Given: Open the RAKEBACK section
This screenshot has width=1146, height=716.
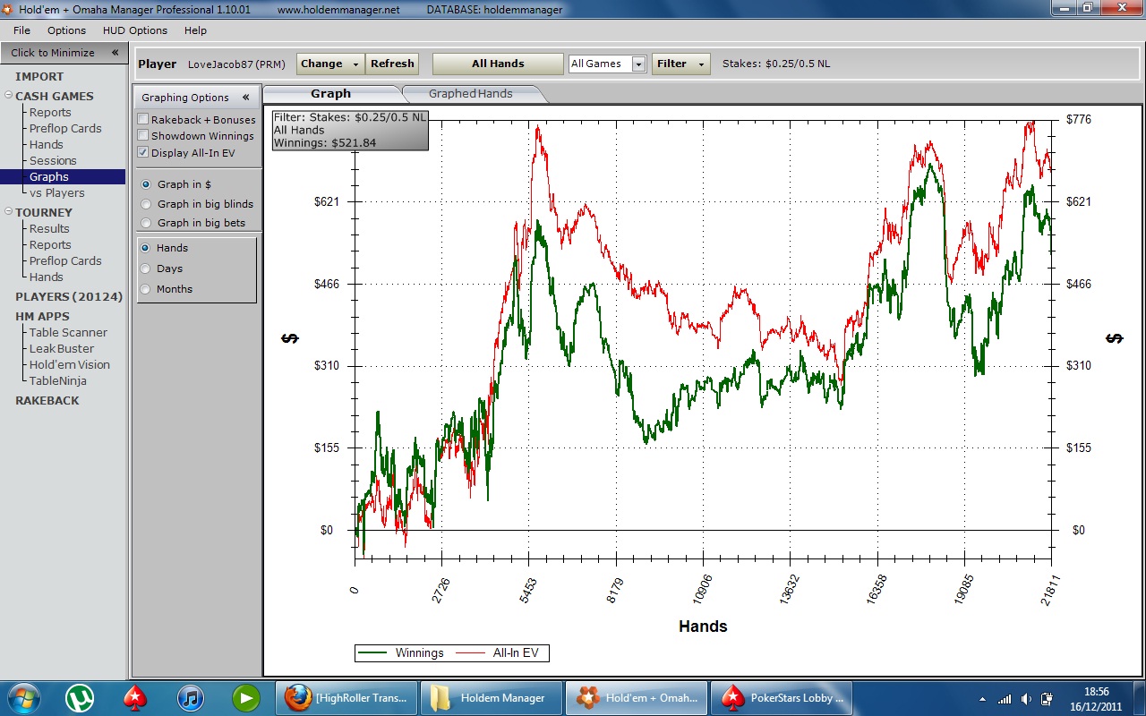Looking at the screenshot, I should [x=47, y=400].
